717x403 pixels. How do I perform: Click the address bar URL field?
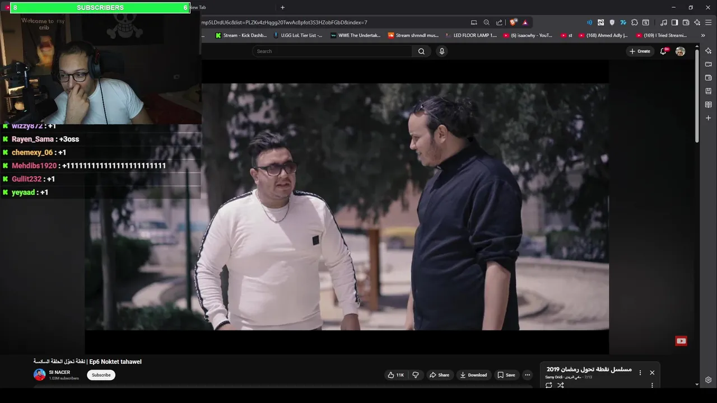pyautogui.click(x=333, y=22)
